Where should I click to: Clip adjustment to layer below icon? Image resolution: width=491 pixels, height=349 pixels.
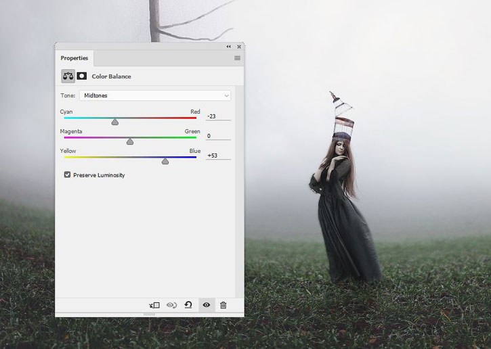pyautogui.click(x=154, y=305)
